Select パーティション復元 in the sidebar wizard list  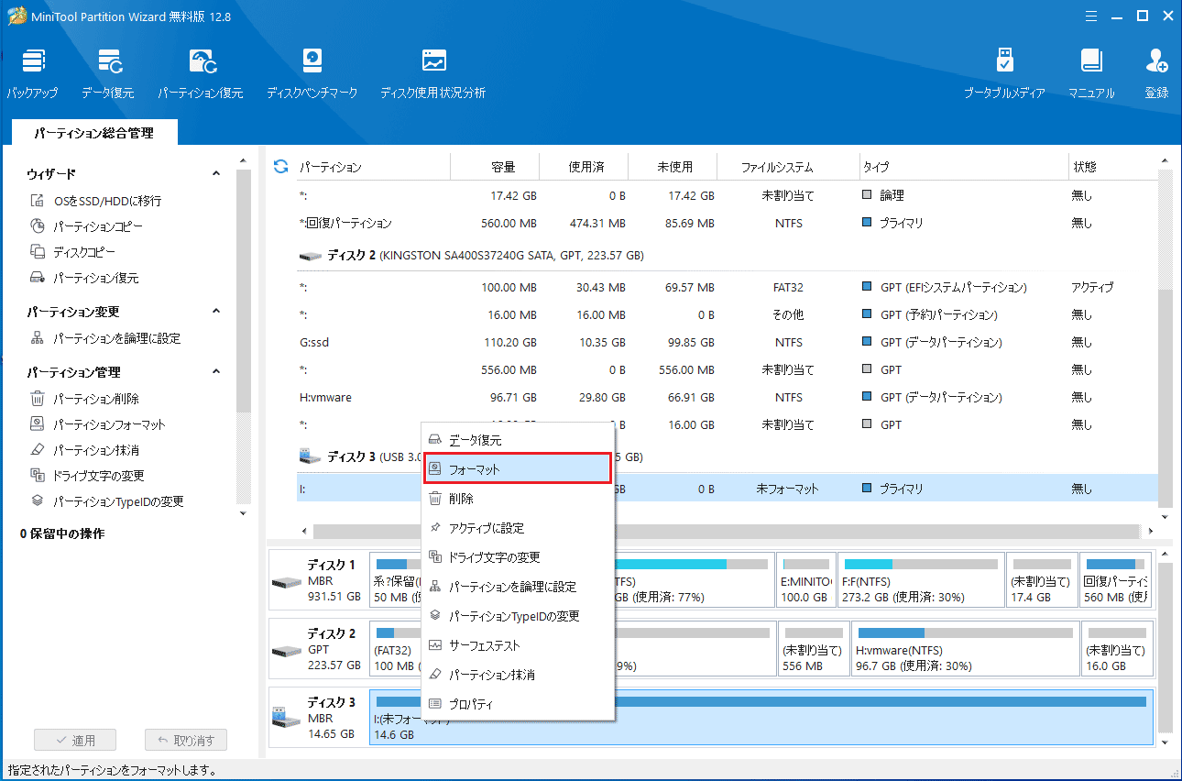click(x=85, y=278)
